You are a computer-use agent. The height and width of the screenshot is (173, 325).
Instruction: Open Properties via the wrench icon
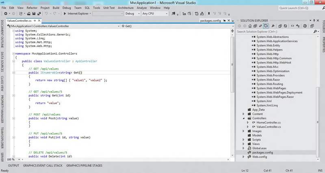pyautogui.click(x=273, y=26)
